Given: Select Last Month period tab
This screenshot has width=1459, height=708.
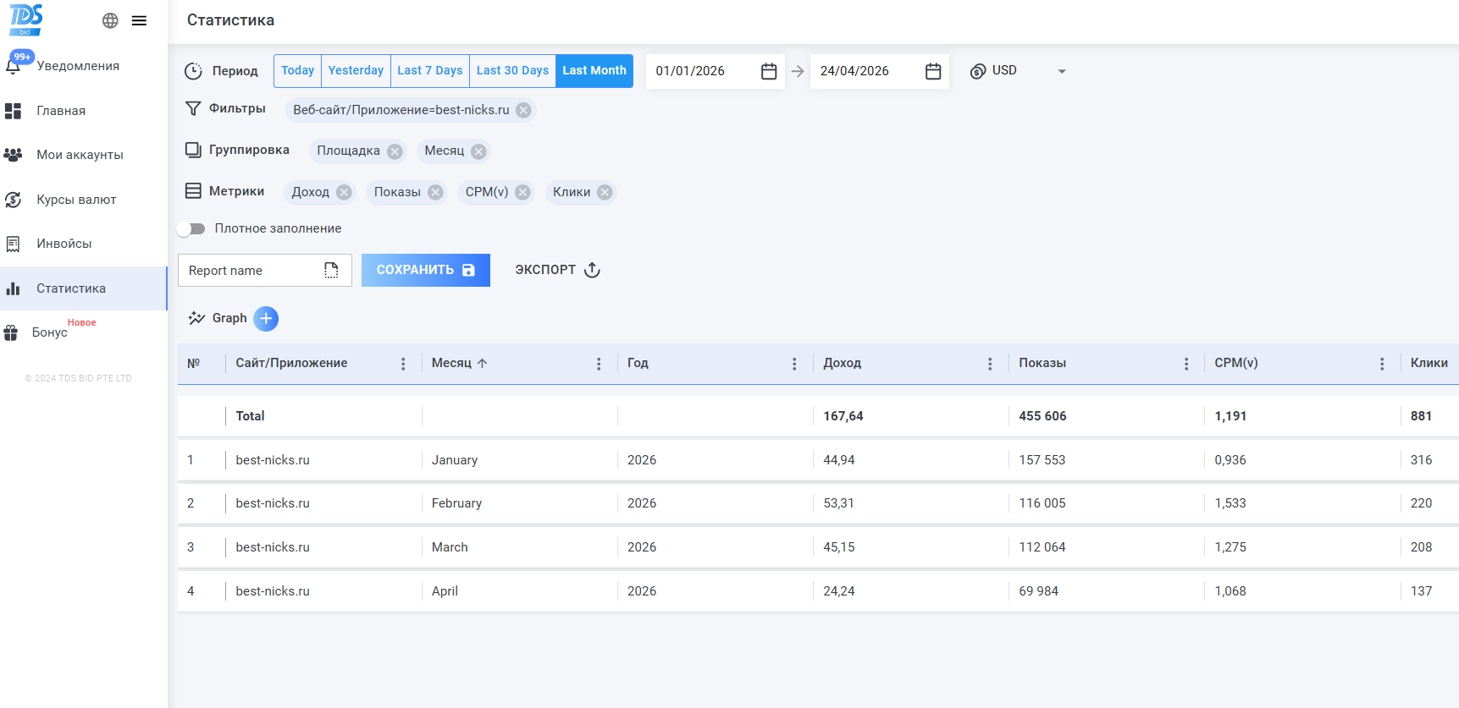Looking at the screenshot, I should point(594,71).
